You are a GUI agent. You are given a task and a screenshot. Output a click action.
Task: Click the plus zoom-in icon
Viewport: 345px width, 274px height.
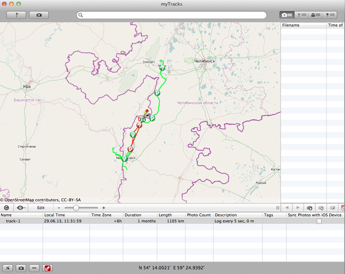coord(104,208)
